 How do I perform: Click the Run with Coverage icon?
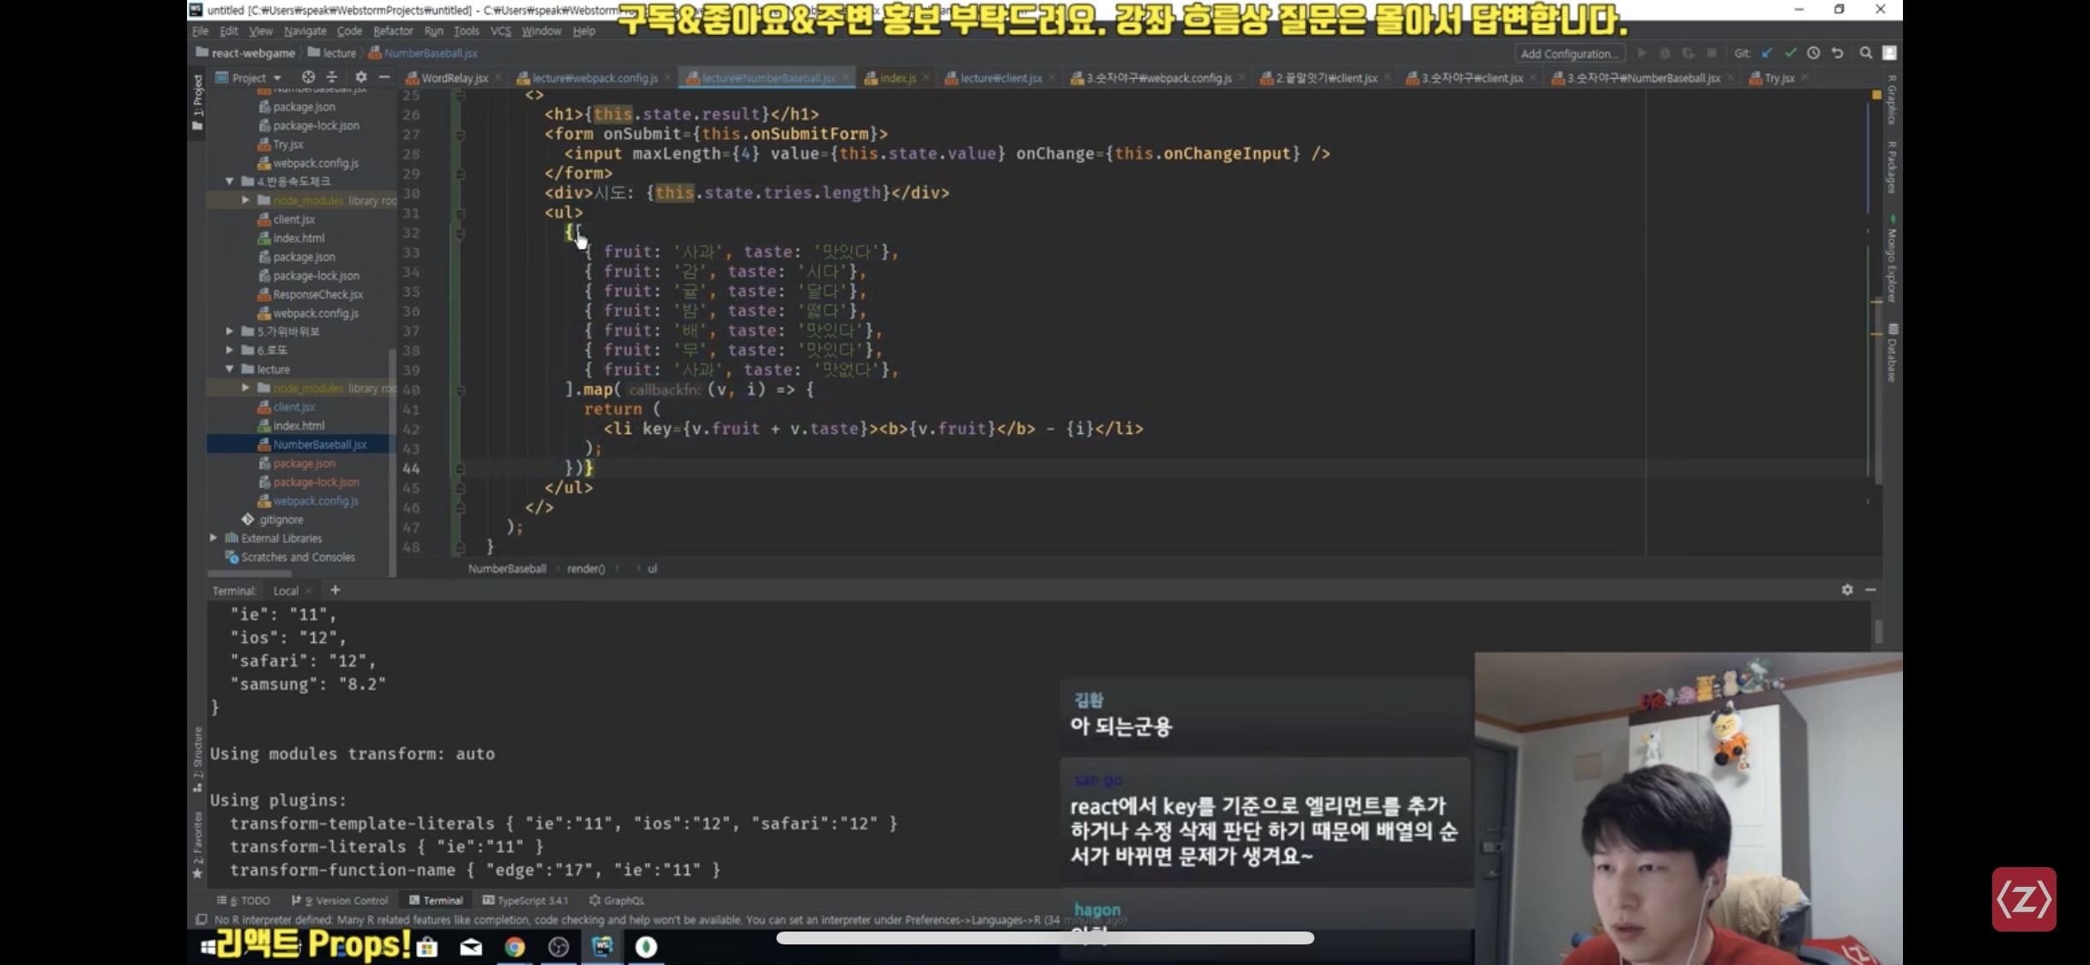pos(1688,53)
